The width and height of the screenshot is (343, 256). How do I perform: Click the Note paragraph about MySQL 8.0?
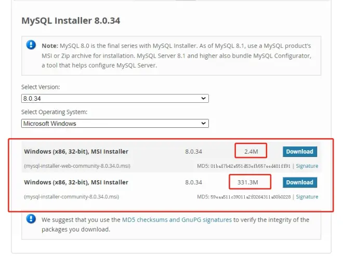pyautogui.click(x=176, y=56)
